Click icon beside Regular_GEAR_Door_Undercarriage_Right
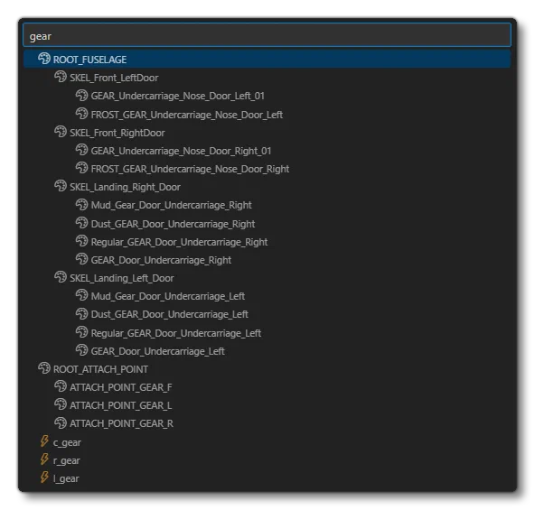Viewport: 535px width, 510px height. (x=81, y=241)
